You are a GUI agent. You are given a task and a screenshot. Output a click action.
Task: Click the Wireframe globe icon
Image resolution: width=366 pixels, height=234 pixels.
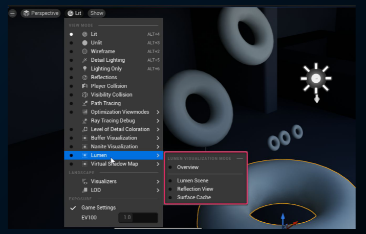(x=85, y=51)
